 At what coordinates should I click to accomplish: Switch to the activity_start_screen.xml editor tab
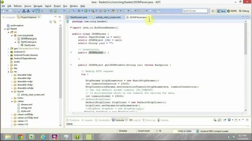[x=108, y=17]
